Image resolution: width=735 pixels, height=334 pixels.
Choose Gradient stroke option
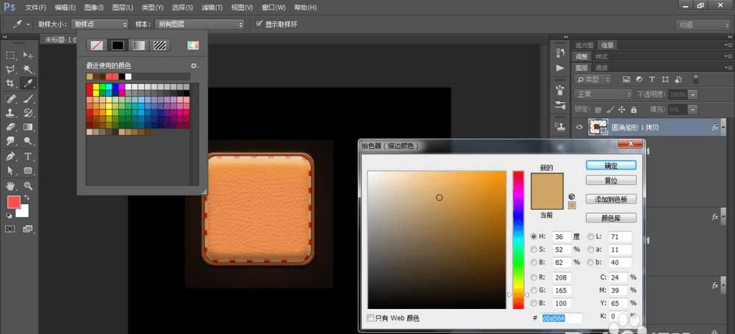[x=139, y=45]
